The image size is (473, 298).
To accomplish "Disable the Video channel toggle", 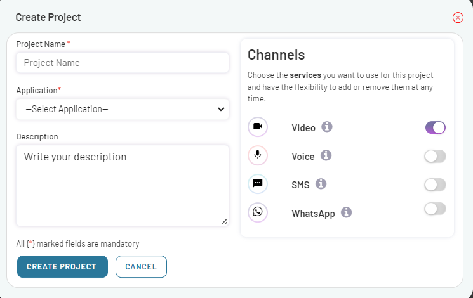I will coord(436,127).
